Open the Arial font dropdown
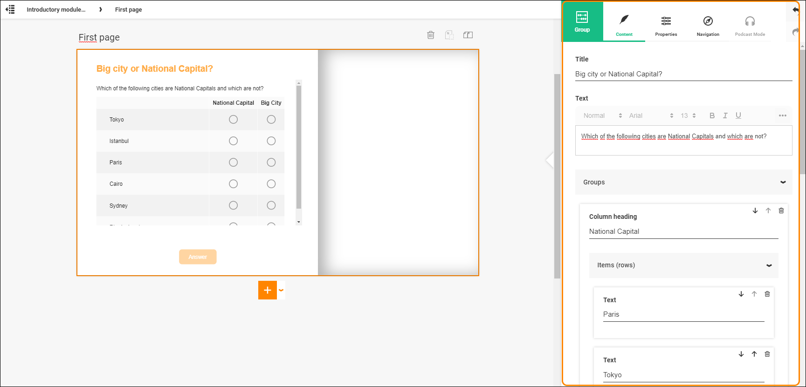The height and width of the screenshot is (387, 806). tap(651, 115)
